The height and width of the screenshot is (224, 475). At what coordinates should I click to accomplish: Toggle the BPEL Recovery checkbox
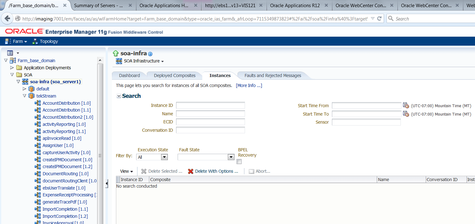239,162
